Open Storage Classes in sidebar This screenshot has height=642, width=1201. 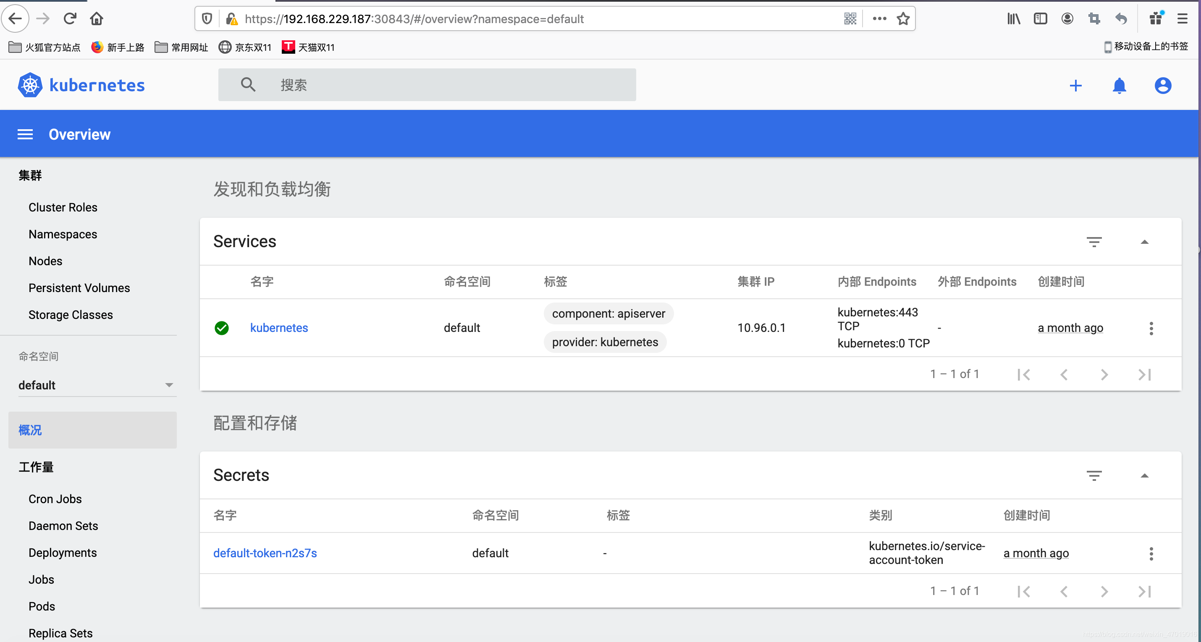tap(71, 316)
